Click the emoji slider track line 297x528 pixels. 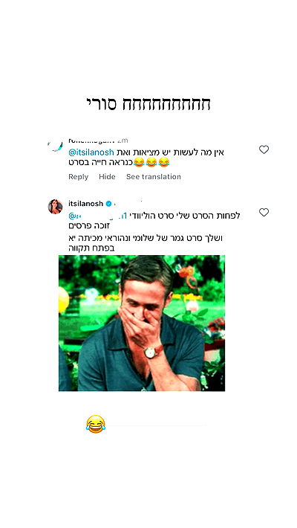pyautogui.click(x=156, y=425)
